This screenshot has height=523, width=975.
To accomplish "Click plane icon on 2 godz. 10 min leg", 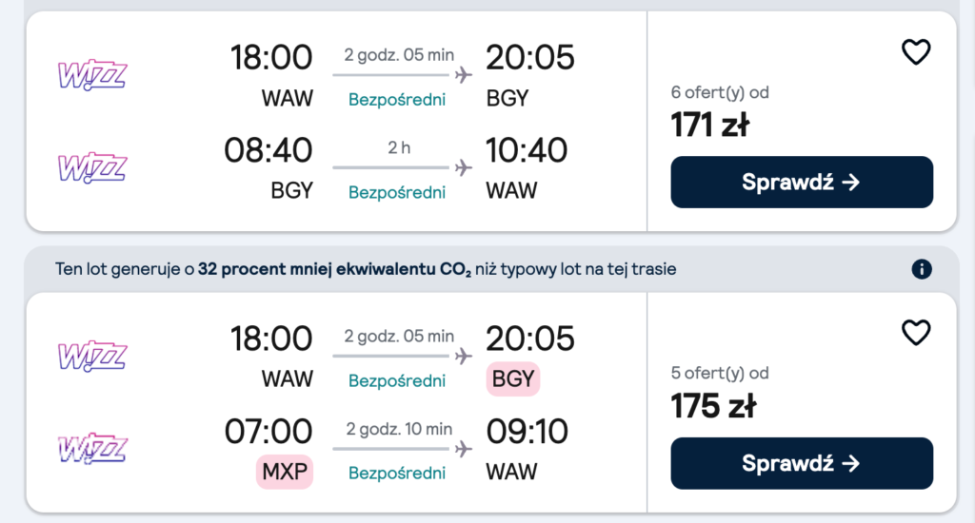I will coord(464,449).
